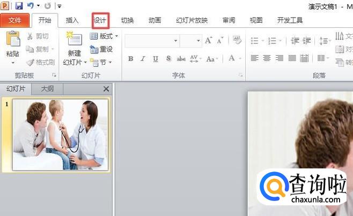
Task: Click the Numbering list icon
Action: point(272,41)
